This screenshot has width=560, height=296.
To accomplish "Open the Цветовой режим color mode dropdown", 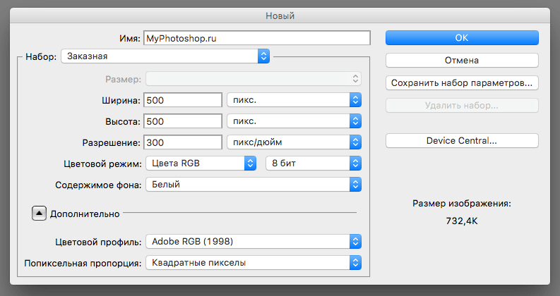I will click(x=201, y=164).
